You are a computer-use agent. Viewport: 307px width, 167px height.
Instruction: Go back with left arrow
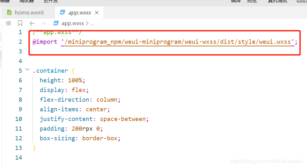(32, 23)
